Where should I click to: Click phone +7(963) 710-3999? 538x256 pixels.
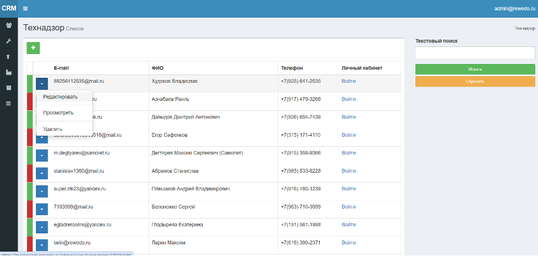point(300,207)
